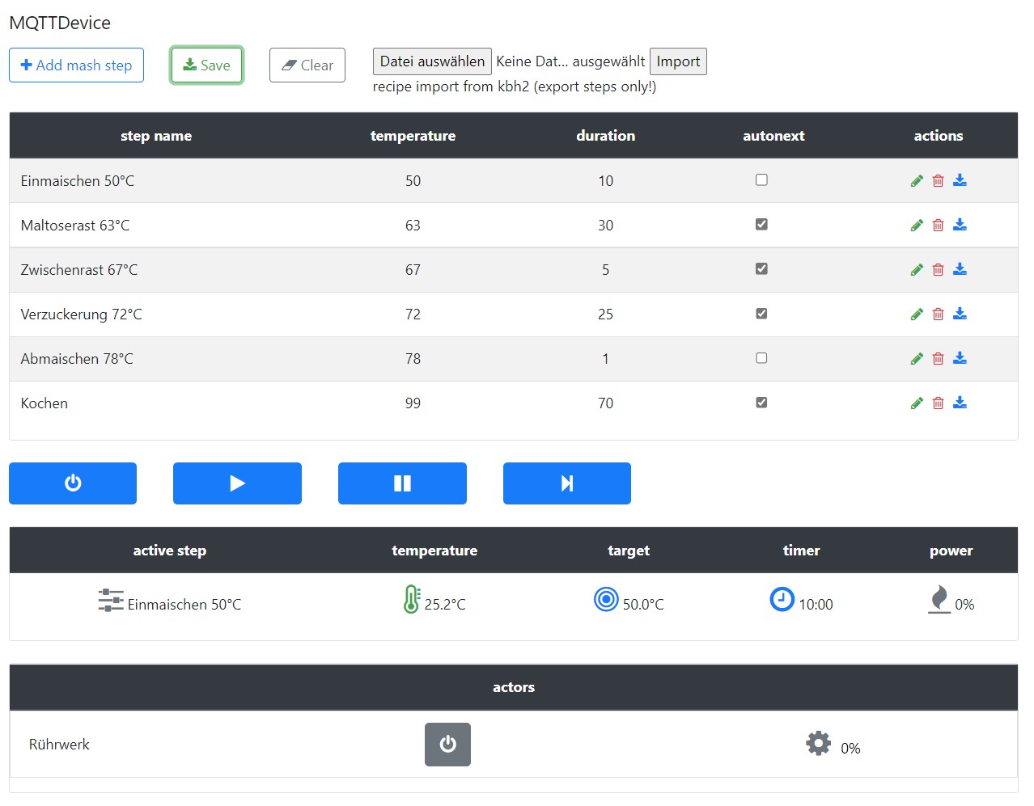Viewport: 1034px width, 806px height.
Task: Skip to the next mash step
Action: [566, 483]
